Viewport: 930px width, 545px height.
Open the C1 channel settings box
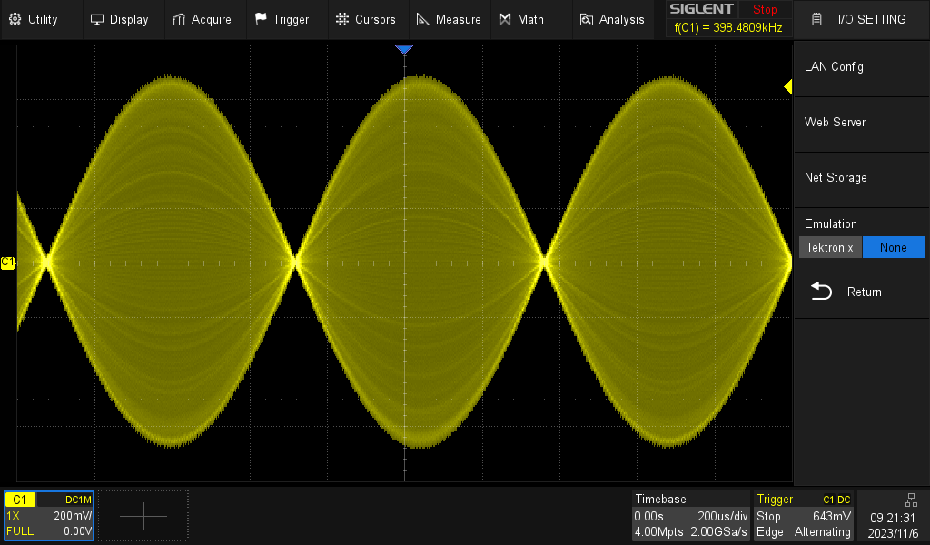(49, 515)
